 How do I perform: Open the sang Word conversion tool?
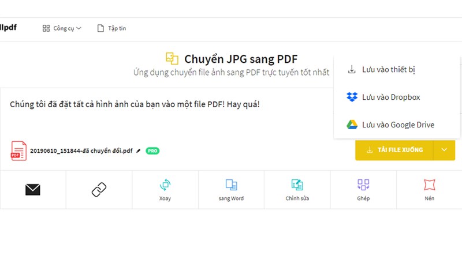click(231, 185)
